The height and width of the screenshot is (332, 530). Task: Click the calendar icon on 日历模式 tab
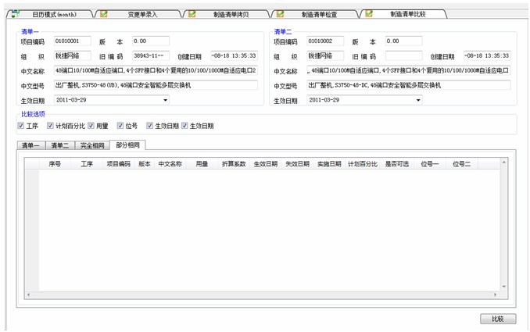[x=14, y=13]
